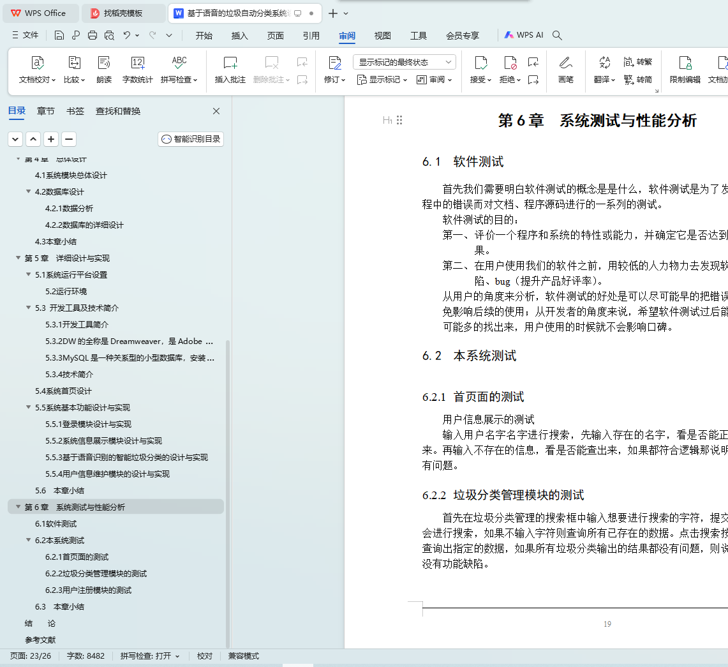
Task: Open 限制编辑 restrict editing
Action: pos(685,70)
